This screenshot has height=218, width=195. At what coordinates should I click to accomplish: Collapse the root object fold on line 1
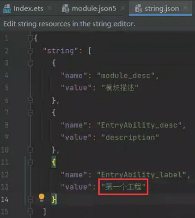click(30, 38)
